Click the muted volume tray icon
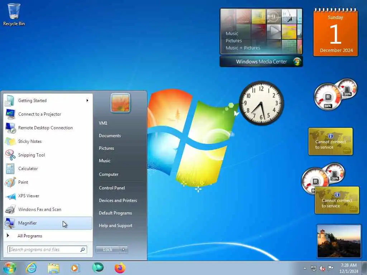This screenshot has width=367, height=275. click(x=322, y=269)
